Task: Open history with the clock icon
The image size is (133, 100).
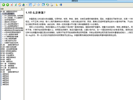Action: 48,5
